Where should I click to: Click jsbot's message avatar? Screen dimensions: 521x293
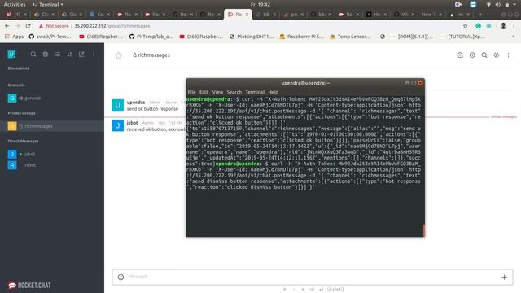click(x=117, y=125)
